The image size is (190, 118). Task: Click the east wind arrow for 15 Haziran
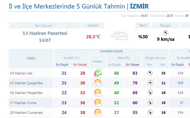coord(150,83)
